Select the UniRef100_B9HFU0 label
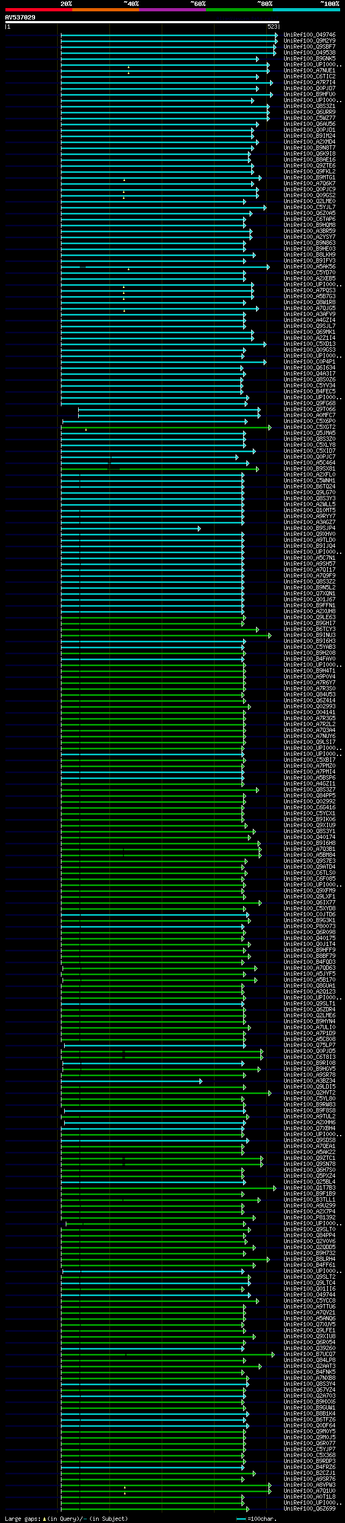The width and height of the screenshot is (345, 1523). (x=309, y=94)
